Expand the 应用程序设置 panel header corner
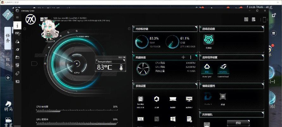Viewport: 282px width, 127px height. (x=262, y=56)
